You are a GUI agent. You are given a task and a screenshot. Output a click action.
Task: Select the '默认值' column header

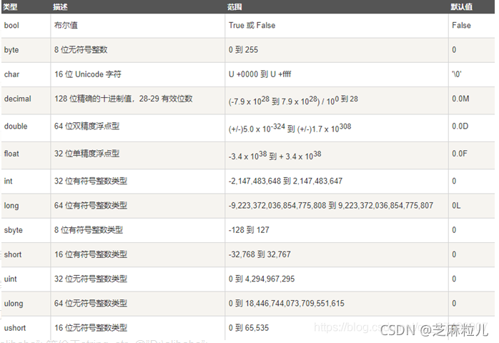click(x=461, y=6)
